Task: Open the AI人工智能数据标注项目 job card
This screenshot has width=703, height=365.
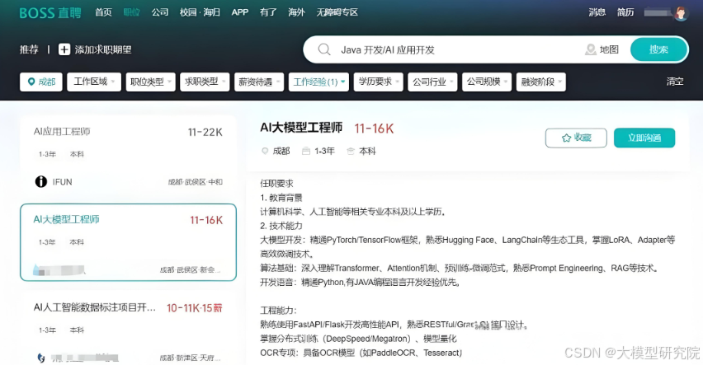Action: tap(128, 330)
